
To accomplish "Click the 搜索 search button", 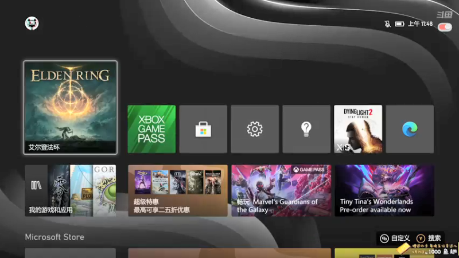I will (429, 239).
